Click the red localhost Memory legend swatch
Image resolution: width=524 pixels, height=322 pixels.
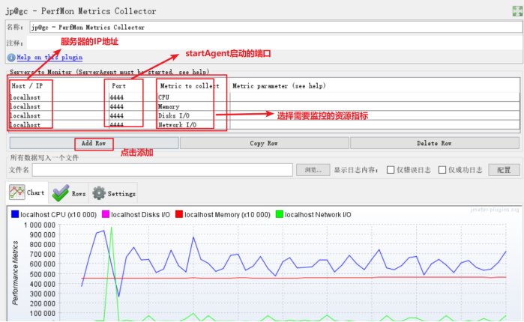click(x=179, y=214)
